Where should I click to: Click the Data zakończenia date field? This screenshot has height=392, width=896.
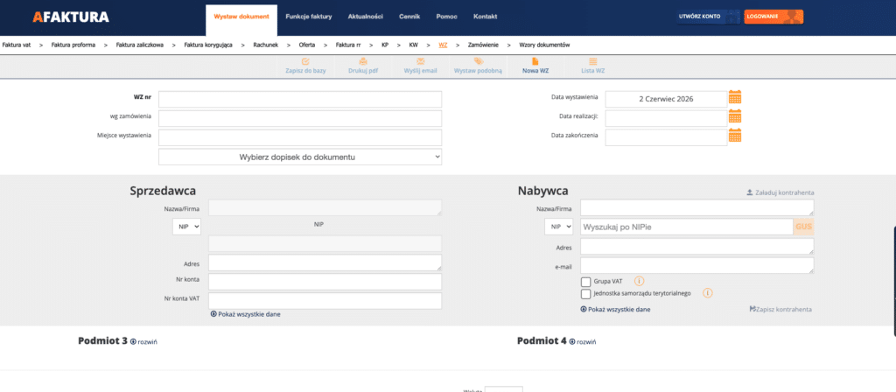point(666,137)
